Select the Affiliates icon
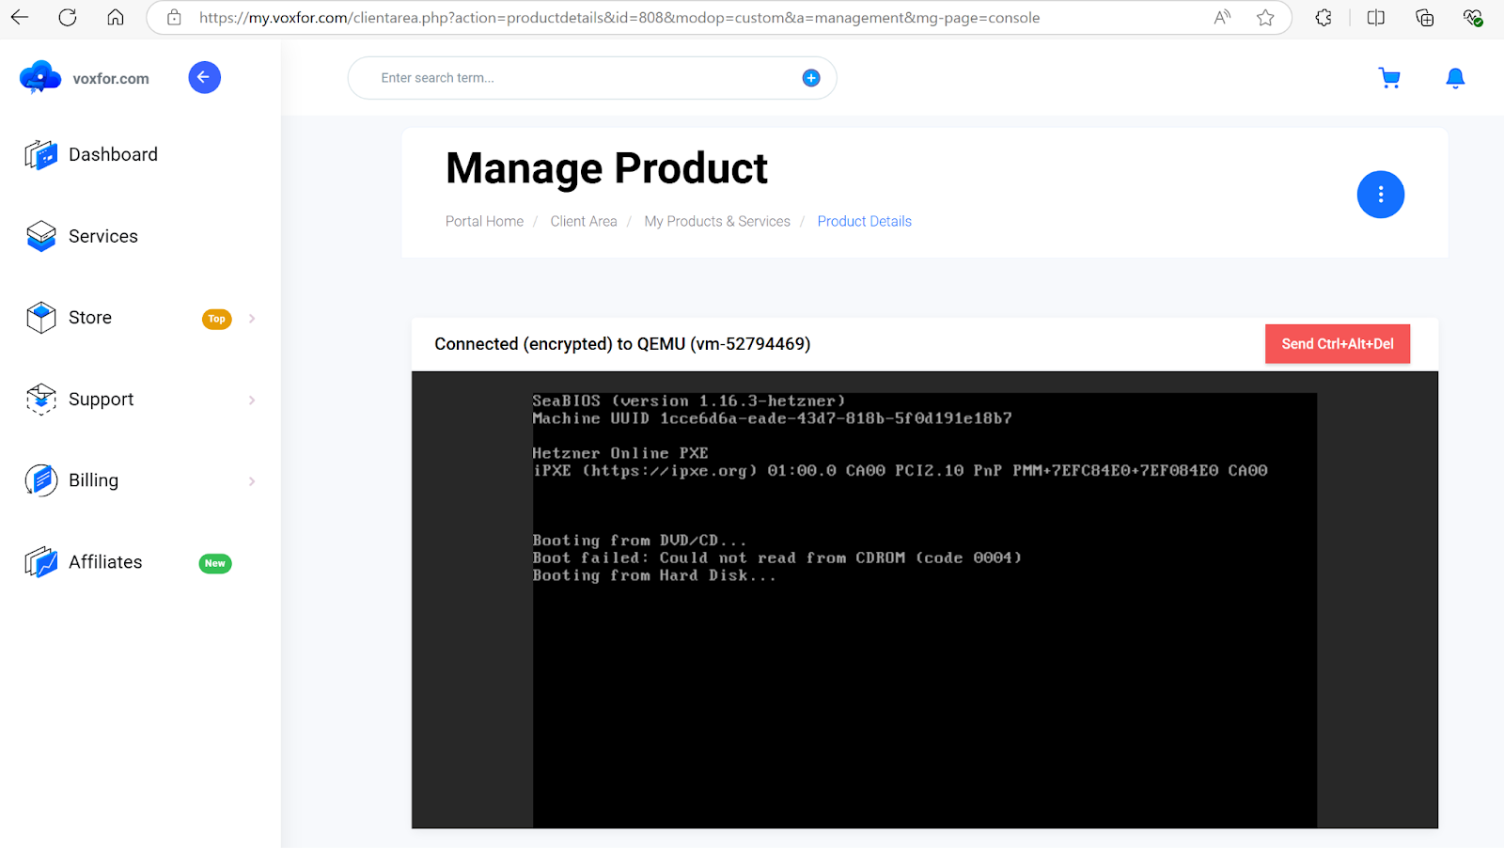Screen dimensions: 1504x848 coord(40,561)
